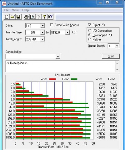Open the View menu
This screenshot has height=150, width=125.
(15, 10)
